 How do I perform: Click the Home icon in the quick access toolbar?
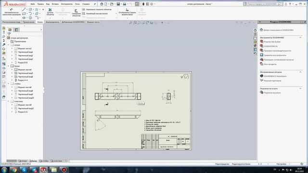click(102, 4)
